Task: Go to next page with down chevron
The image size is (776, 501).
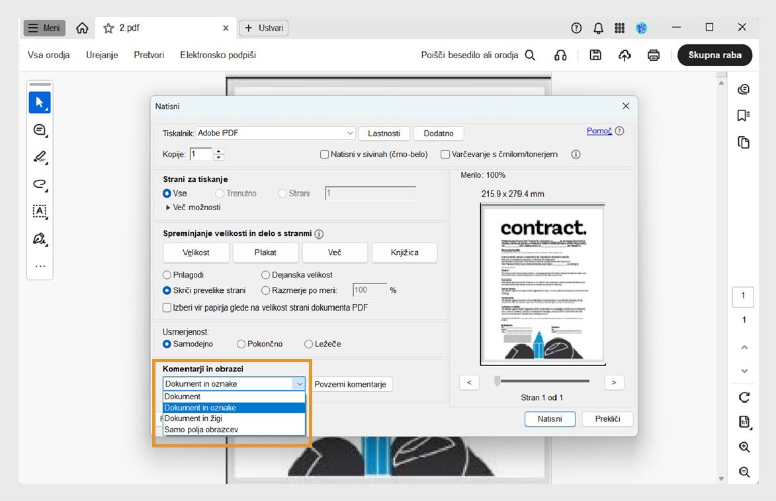Action: click(x=744, y=371)
